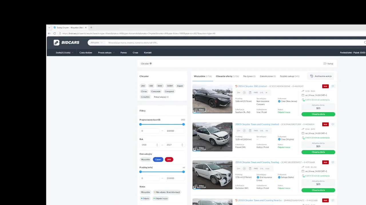Click the year-to 2027 stepper arrows

pos(182,145)
